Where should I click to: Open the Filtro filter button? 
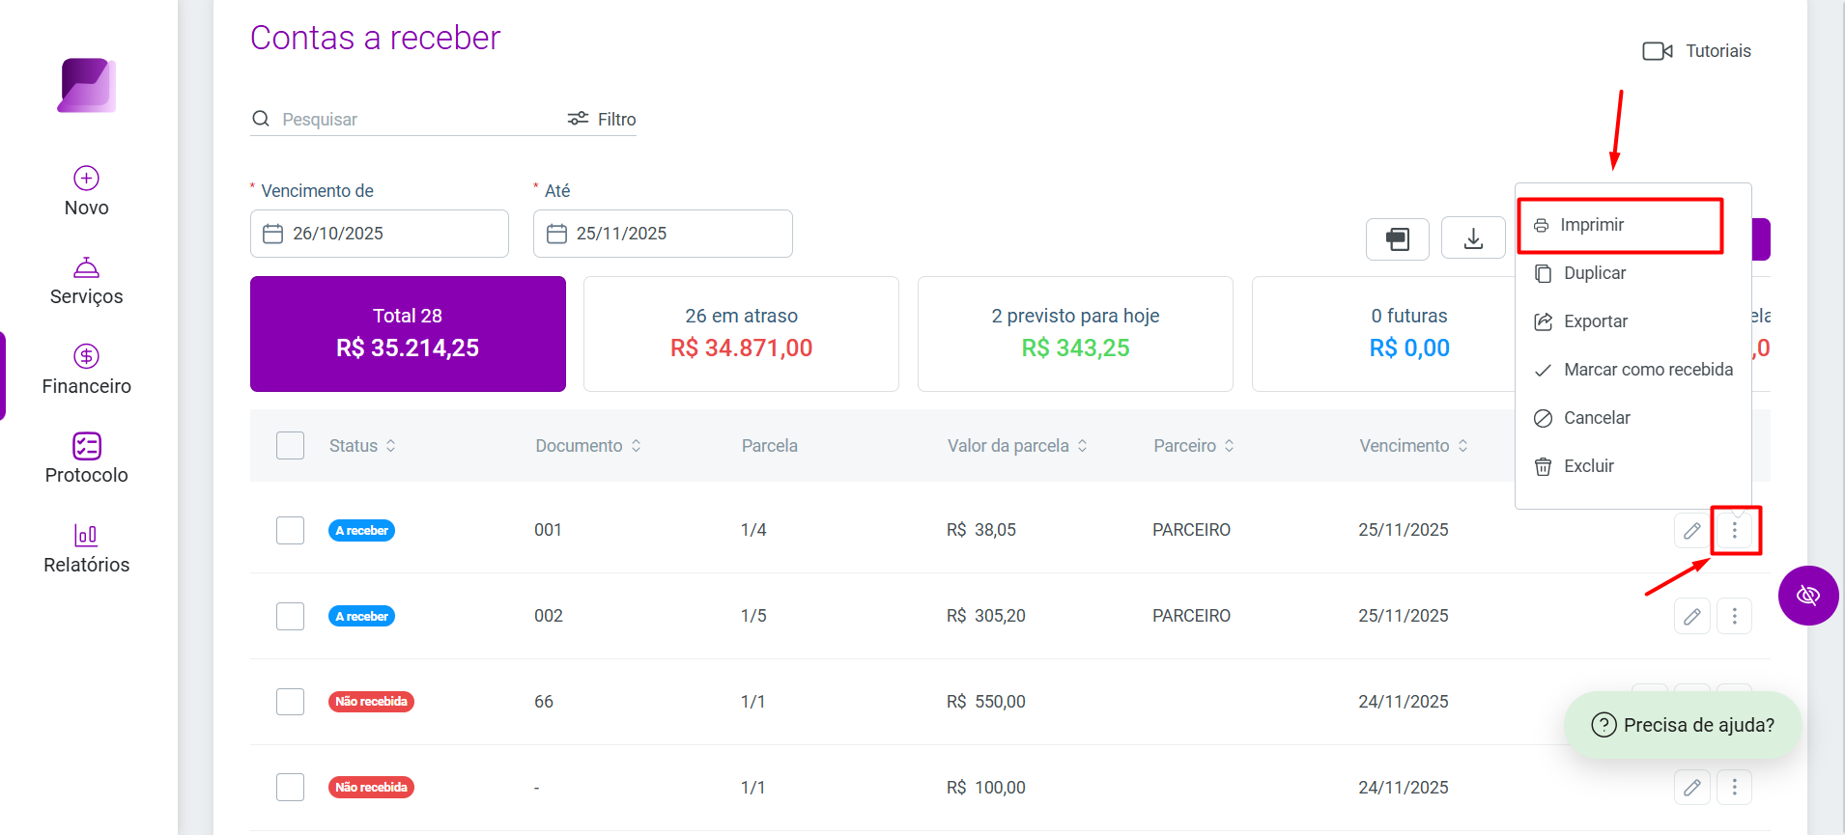tap(602, 119)
